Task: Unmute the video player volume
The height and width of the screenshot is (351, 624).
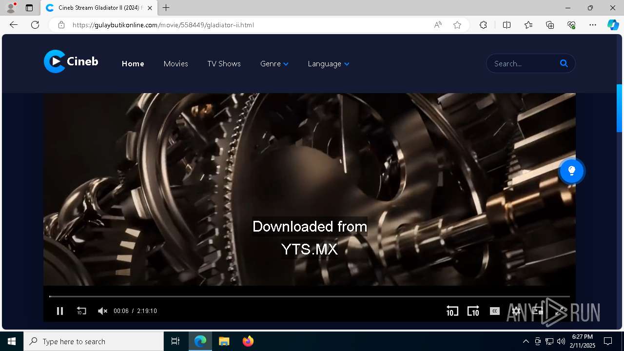Action: tap(102, 311)
